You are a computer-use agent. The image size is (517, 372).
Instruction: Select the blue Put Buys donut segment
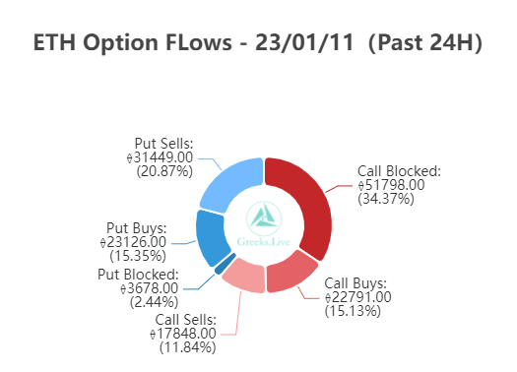211,238
